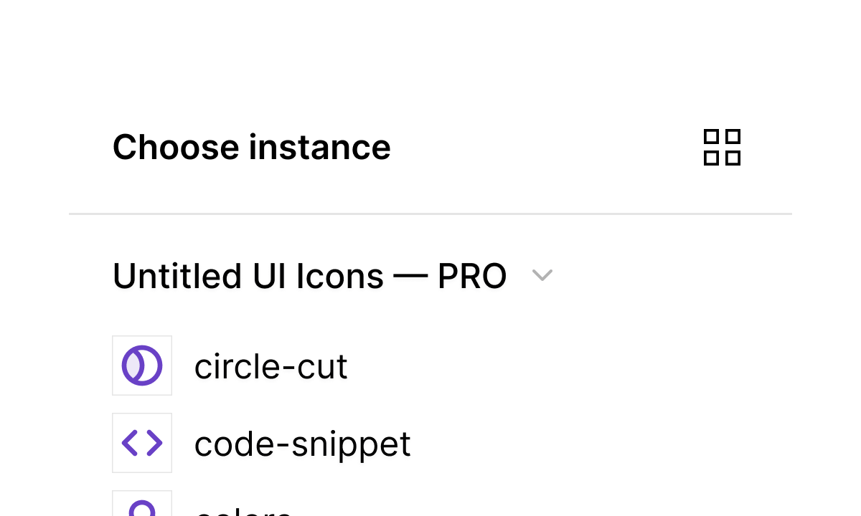Click the partially visible colors icon glyph

click(142, 509)
